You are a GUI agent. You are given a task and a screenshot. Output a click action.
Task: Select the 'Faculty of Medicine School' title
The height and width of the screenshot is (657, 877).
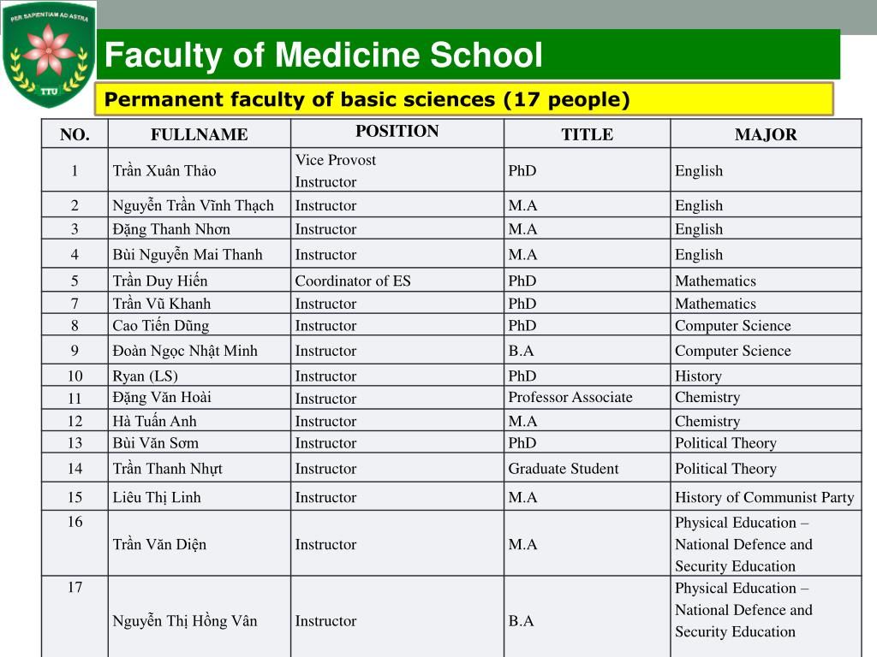[x=323, y=55]
